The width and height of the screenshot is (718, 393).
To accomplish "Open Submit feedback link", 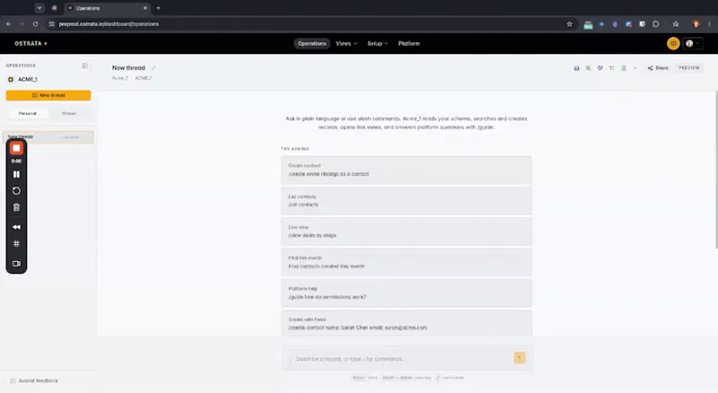I will (34, 380).
